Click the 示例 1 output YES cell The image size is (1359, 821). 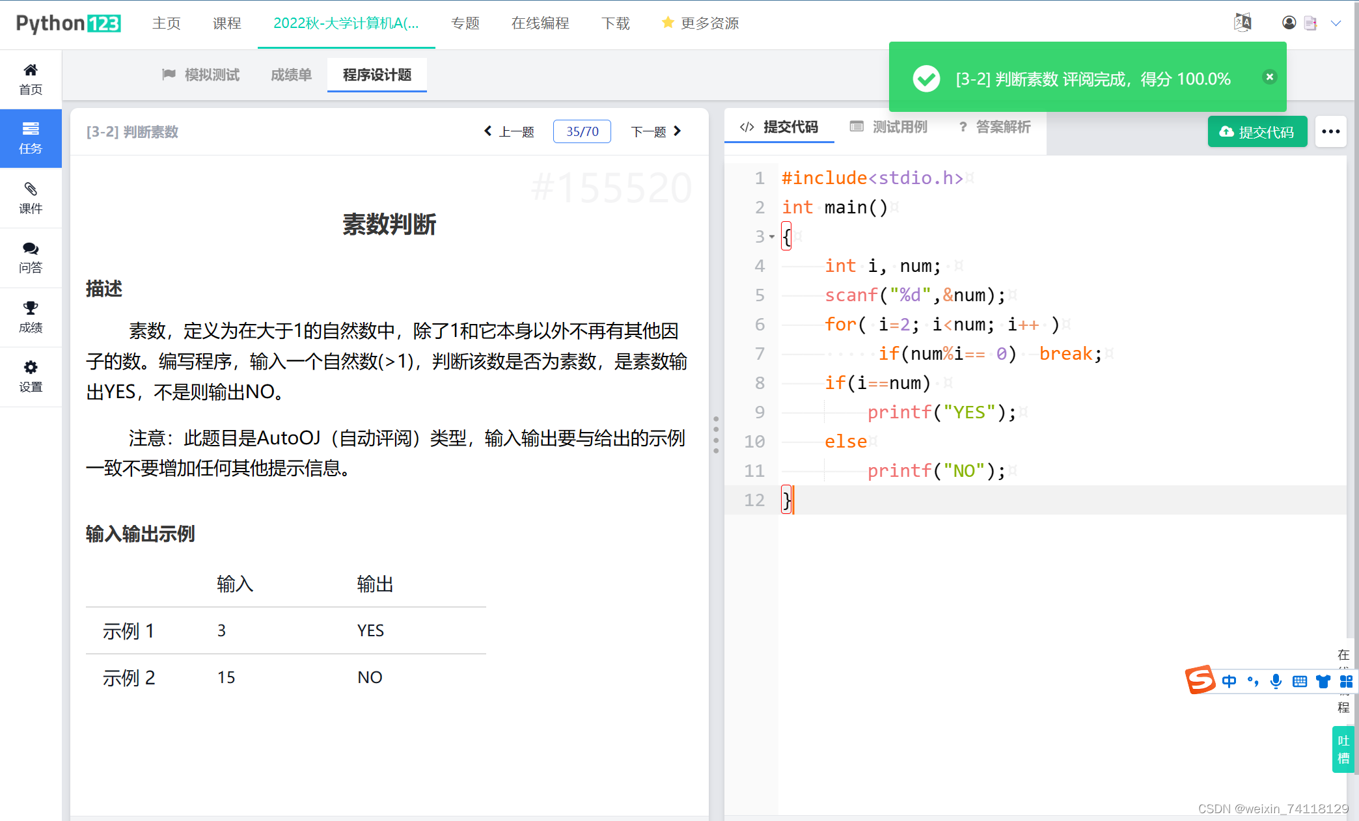370,630
